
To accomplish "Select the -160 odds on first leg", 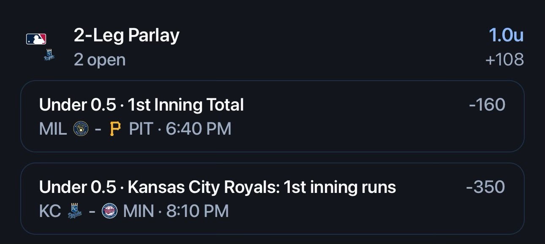I will tap(487, 104).
